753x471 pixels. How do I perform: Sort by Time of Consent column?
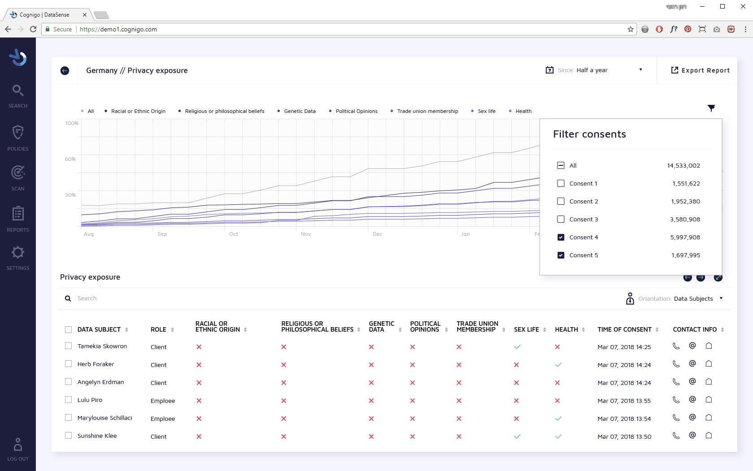pyautogui.click(x=657, y=329)
